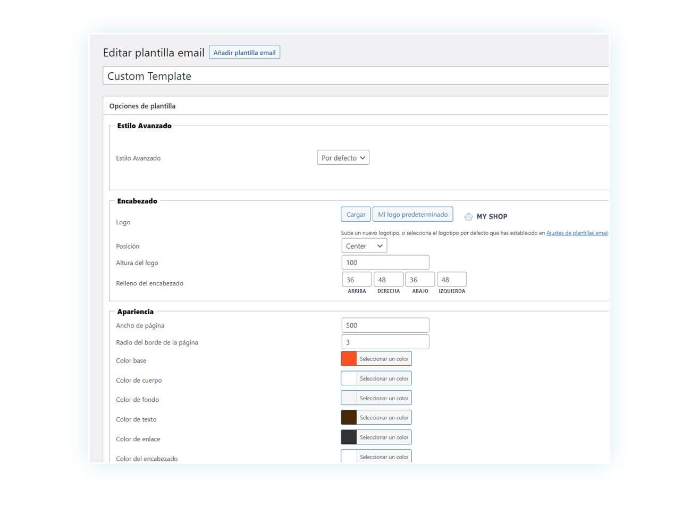Open the Posición Center dropdown
691x506 pixels.
pos(364,246)
